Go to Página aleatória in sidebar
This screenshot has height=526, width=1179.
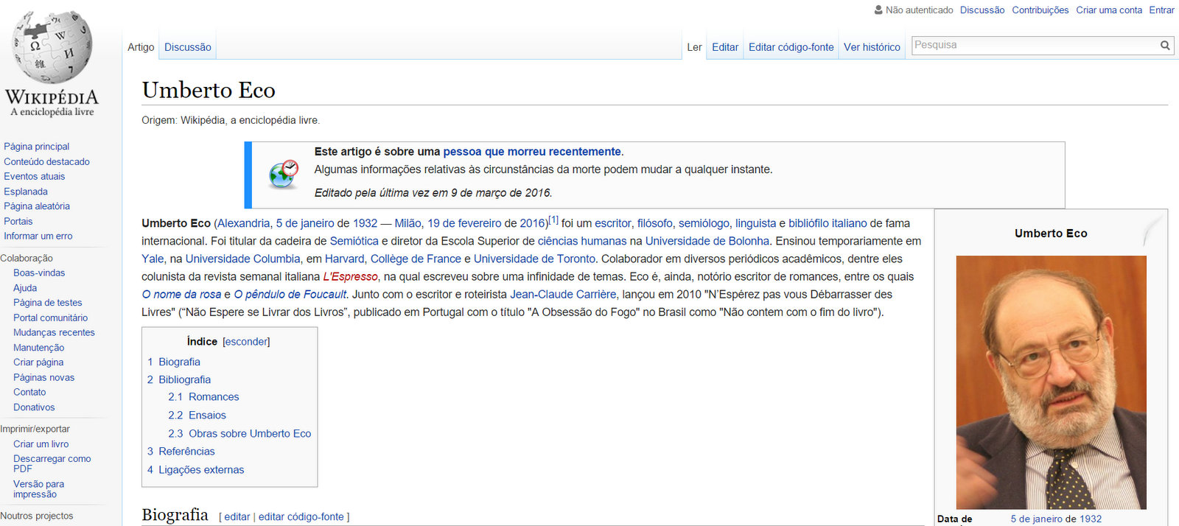(x=37, y=206)
